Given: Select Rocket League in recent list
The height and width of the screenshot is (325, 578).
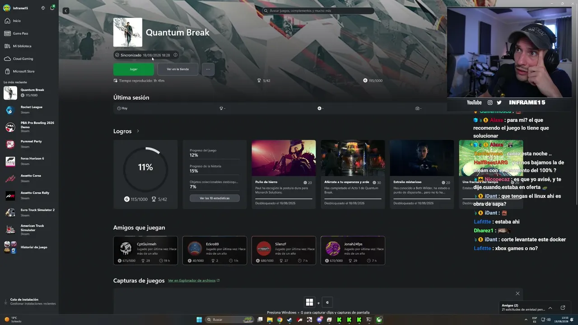Looking at the screenshot, I should (x=29, y=110).
